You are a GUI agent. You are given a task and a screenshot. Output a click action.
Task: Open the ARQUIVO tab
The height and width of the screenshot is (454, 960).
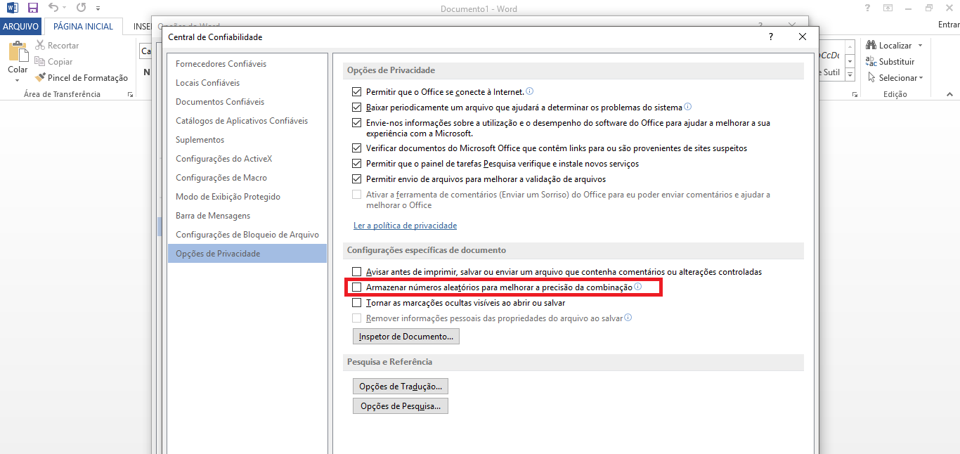(21, 26)
